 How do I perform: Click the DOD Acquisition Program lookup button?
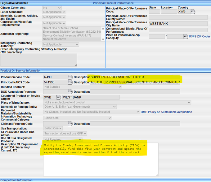pos(70,91)
